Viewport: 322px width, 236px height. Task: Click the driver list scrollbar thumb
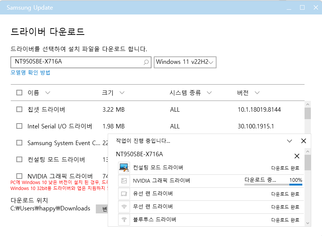coord(308,113)
